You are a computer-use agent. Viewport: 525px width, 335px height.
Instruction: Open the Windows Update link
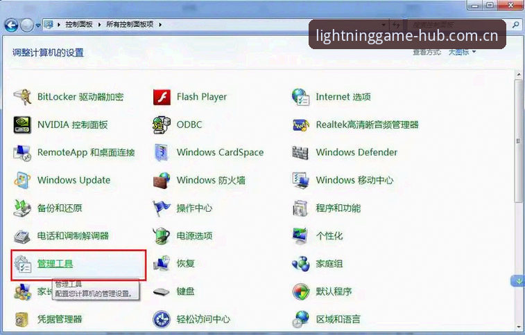tap(74, 181)
